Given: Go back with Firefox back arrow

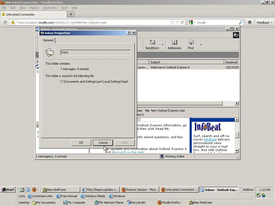Looking at the screenshot, I should click(5, 23).
